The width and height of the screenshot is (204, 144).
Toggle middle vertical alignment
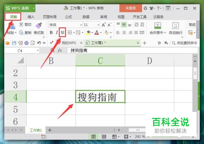tap(124, 24)
